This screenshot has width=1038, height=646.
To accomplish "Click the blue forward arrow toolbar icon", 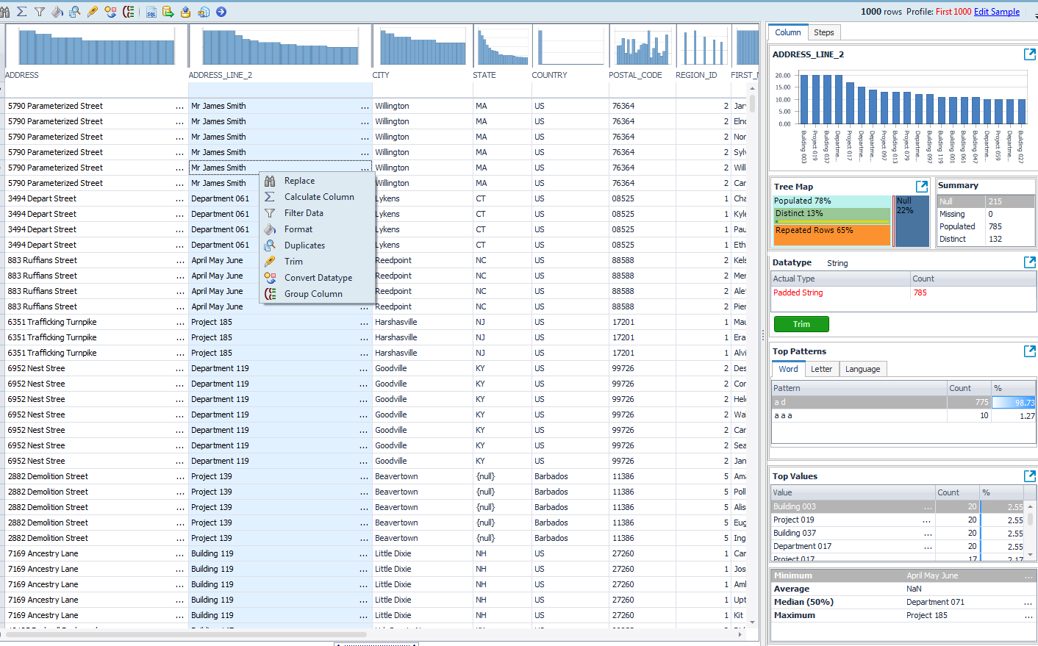I will click(221, 11).
